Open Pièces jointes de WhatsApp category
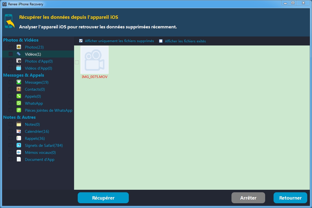The width and height of the screenshot is (312, 208). pyautogui.click(x=49, y=110)
